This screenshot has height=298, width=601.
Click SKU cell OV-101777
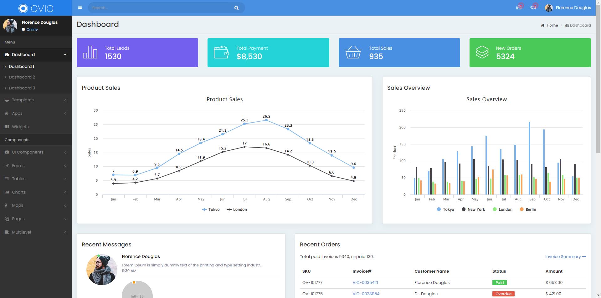click(x=312, y=283)
